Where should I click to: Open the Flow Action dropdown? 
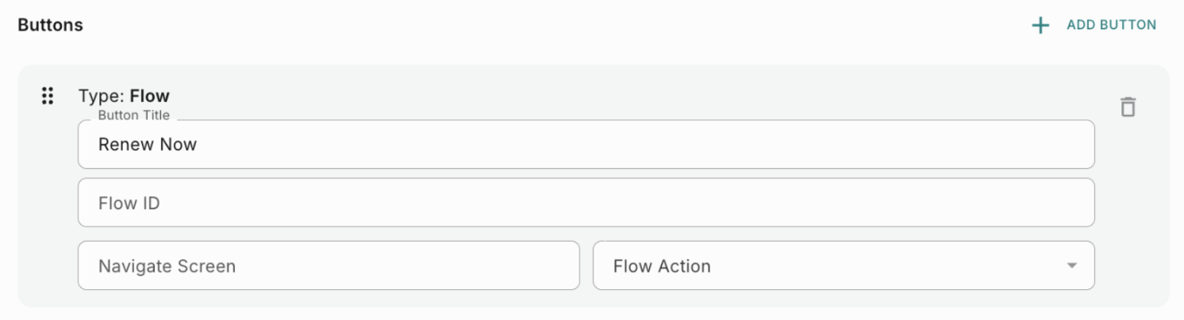pos(843,266)
